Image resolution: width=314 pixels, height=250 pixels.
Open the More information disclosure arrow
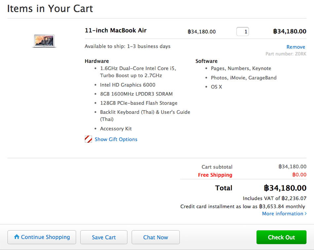304,213
